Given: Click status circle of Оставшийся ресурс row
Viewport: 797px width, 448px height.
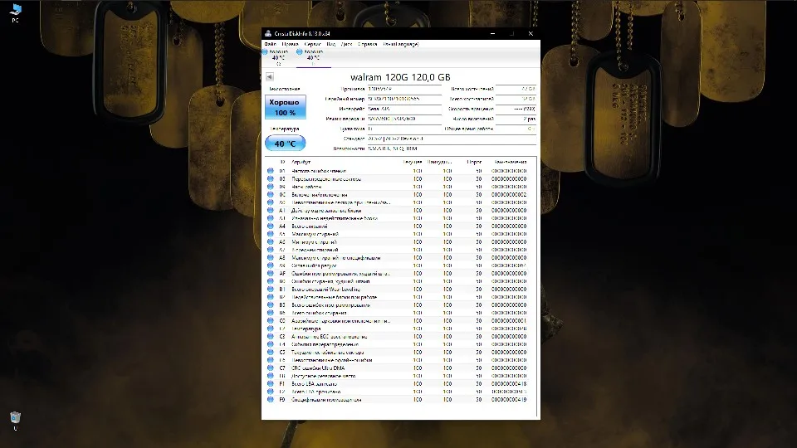Looking at the screenshot, I should tap(271, 265).
